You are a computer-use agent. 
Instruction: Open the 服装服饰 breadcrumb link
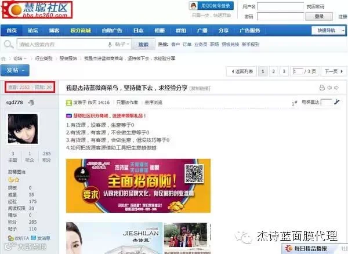click(68, 59)
